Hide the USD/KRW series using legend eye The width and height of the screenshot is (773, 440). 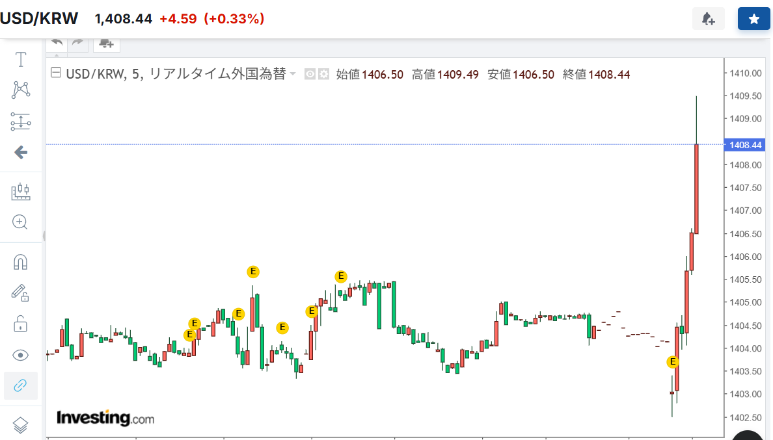310,74
